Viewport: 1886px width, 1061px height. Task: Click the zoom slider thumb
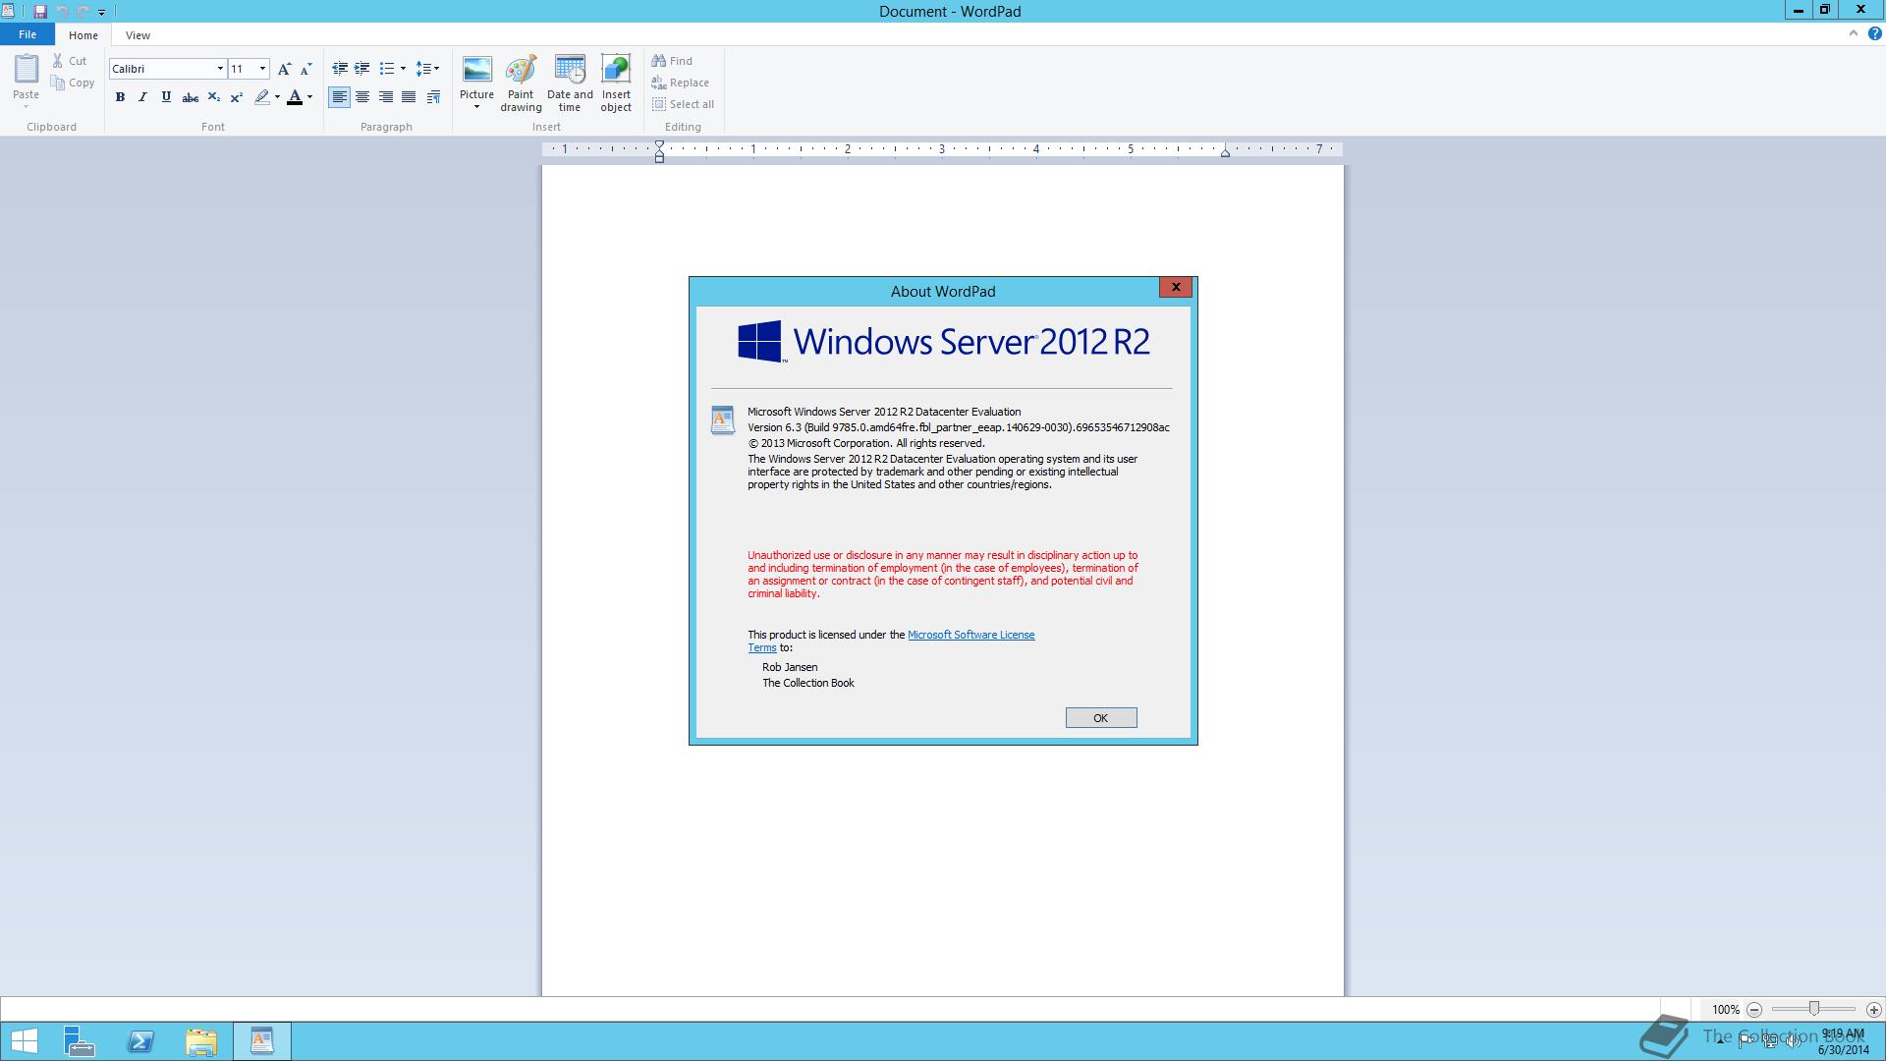tap(1814, 1009)
